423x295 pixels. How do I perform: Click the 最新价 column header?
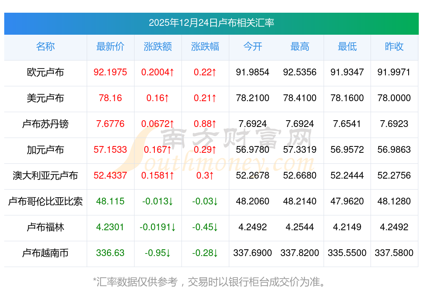[110, 47]
